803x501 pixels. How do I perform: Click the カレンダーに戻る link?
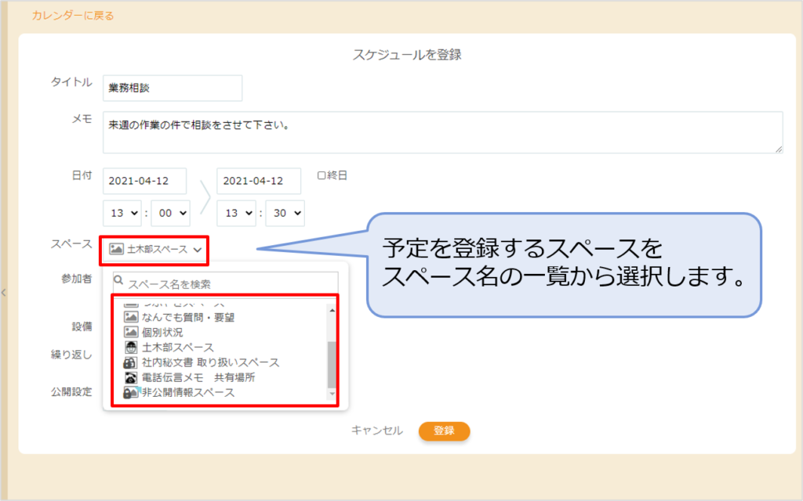pyautogui.click(x=73, y=16)
